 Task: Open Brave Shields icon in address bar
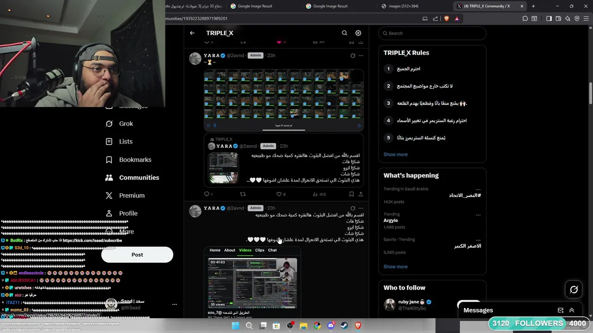coord(447,18)
